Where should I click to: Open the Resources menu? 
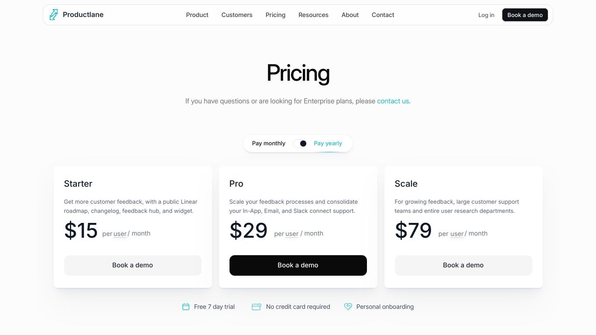[313, 15]
